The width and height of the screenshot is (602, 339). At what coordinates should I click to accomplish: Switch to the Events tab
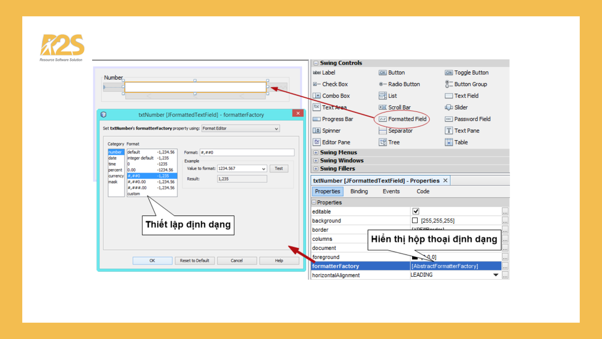coord(391,191)
